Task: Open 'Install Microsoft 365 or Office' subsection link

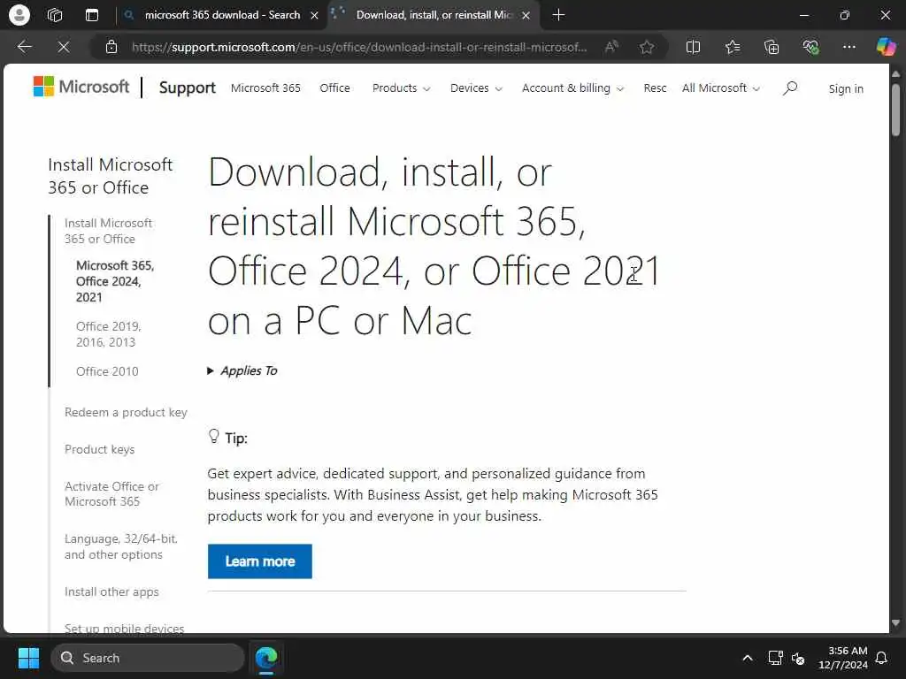Action: pos(109,231)
